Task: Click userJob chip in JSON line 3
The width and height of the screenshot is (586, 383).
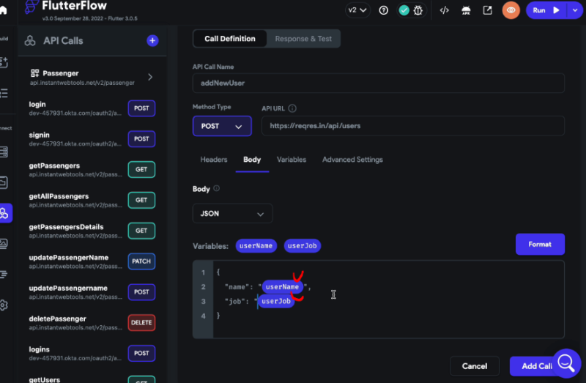Action: pos(276,301)
